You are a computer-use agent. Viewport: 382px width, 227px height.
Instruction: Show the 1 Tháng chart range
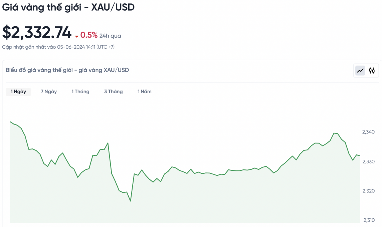[x=80, y=92]
